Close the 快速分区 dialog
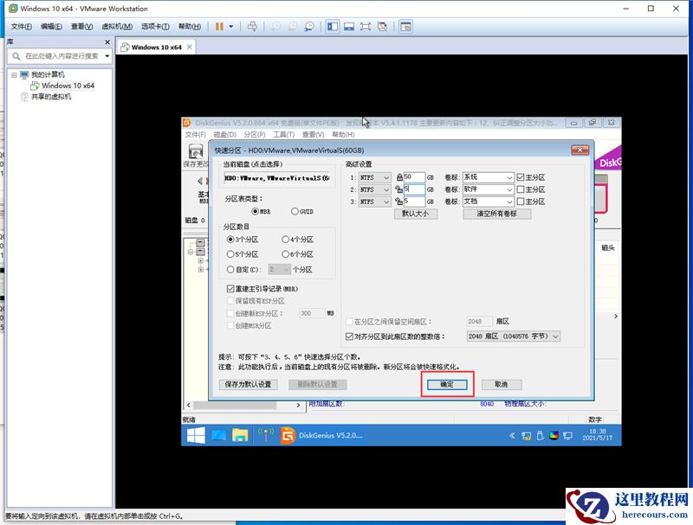Image resolution: width=693 pixels, height=525 pixels. click(x=580, y=150)
